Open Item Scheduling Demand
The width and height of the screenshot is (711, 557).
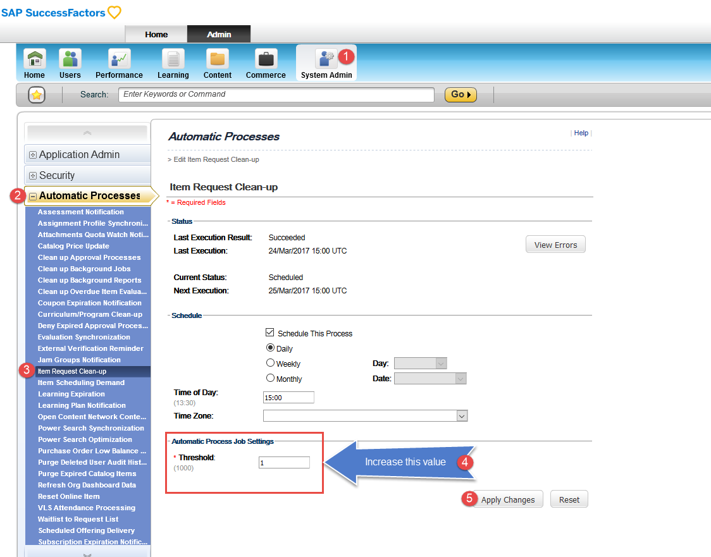(x=81, y=383)
